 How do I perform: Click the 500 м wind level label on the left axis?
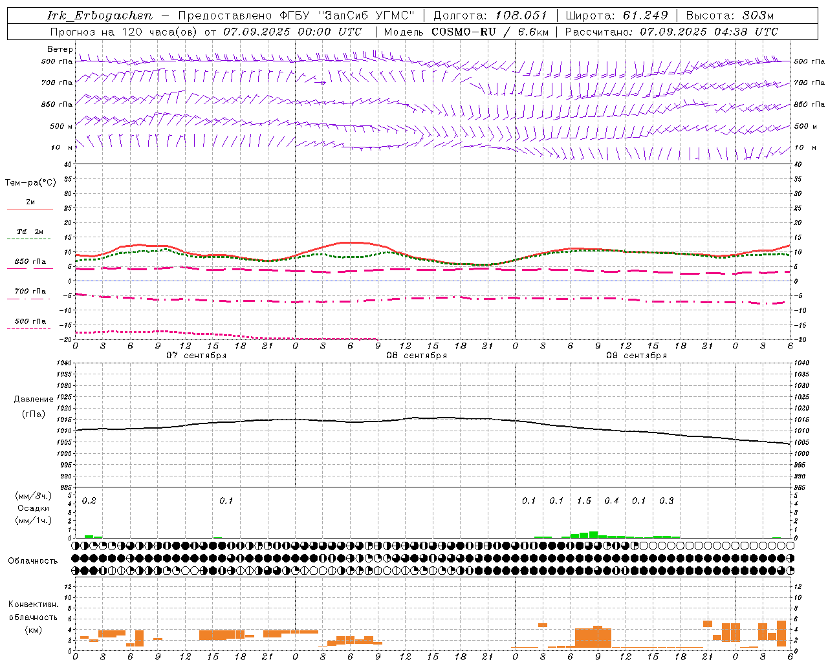61,126
